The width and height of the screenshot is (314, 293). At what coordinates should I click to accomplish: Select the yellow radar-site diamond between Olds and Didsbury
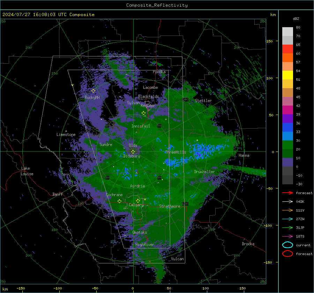click(133, 152)
